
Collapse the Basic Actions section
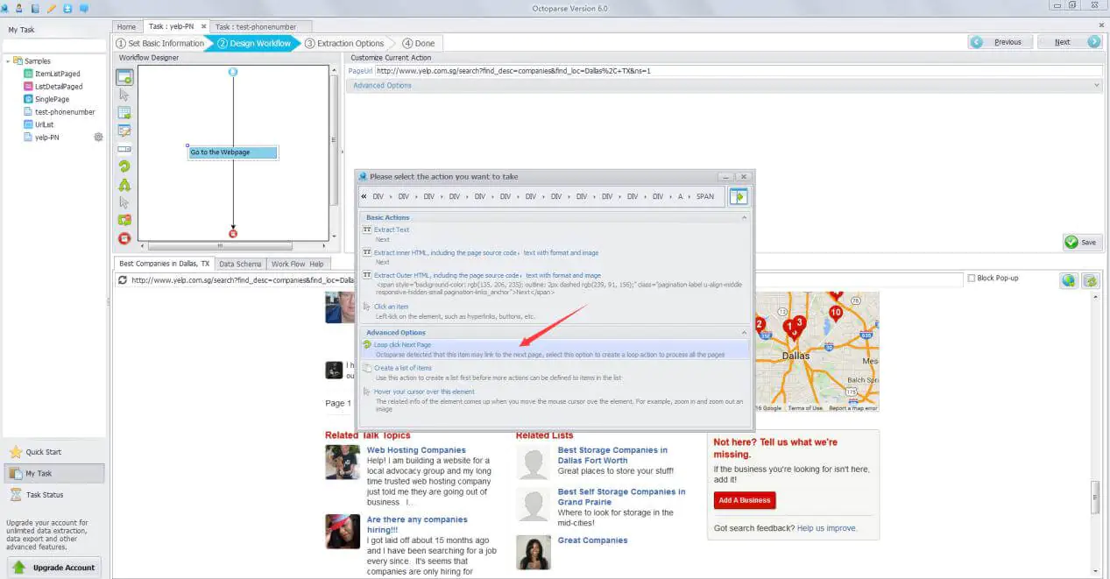745,217
